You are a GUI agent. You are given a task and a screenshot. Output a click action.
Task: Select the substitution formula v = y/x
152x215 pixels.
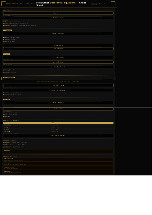tap(58, 85)
